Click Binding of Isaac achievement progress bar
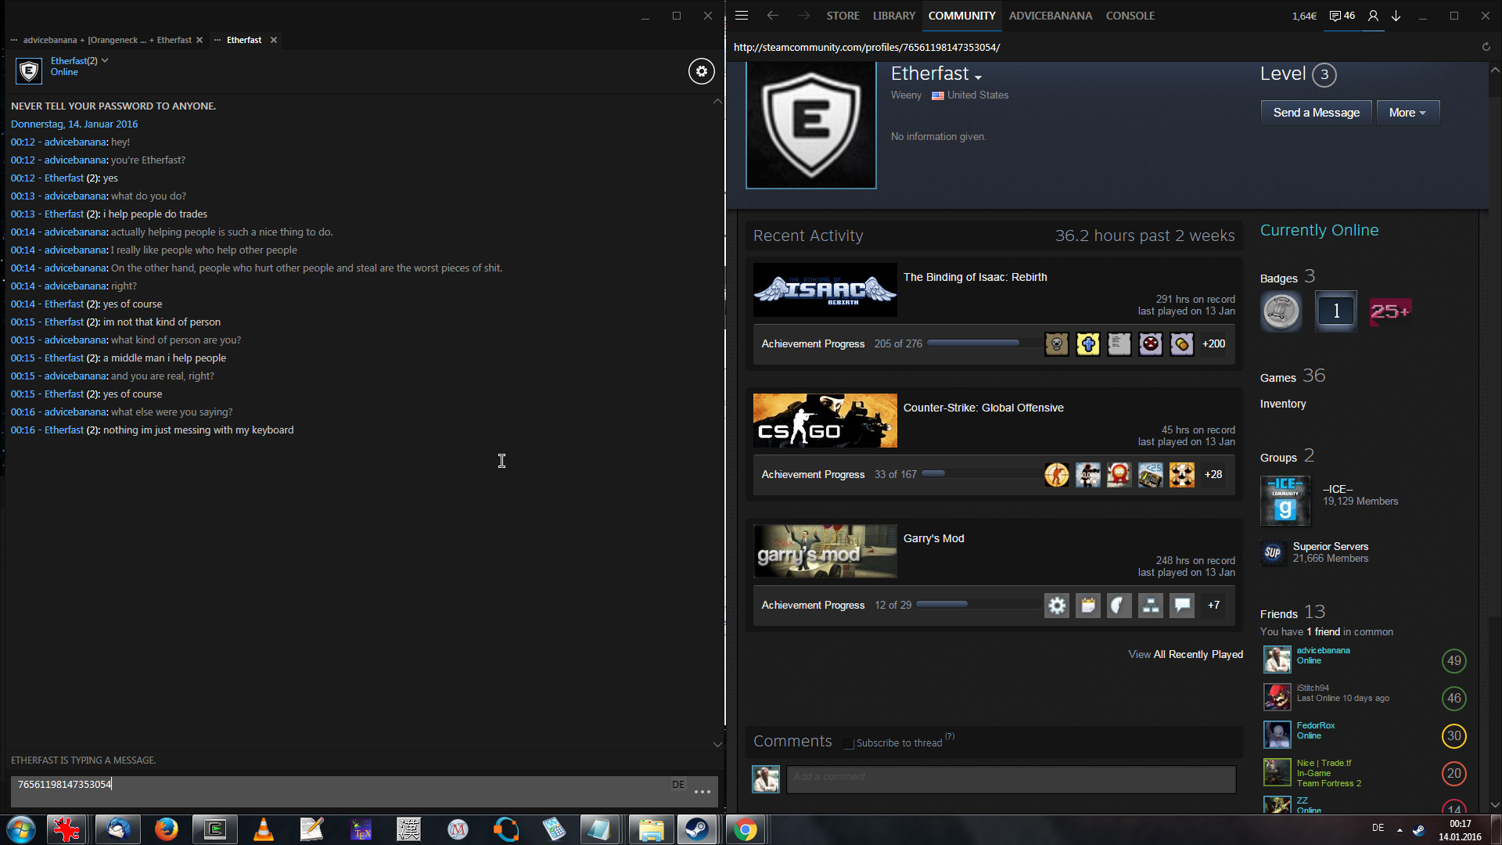 click(972, 343)
